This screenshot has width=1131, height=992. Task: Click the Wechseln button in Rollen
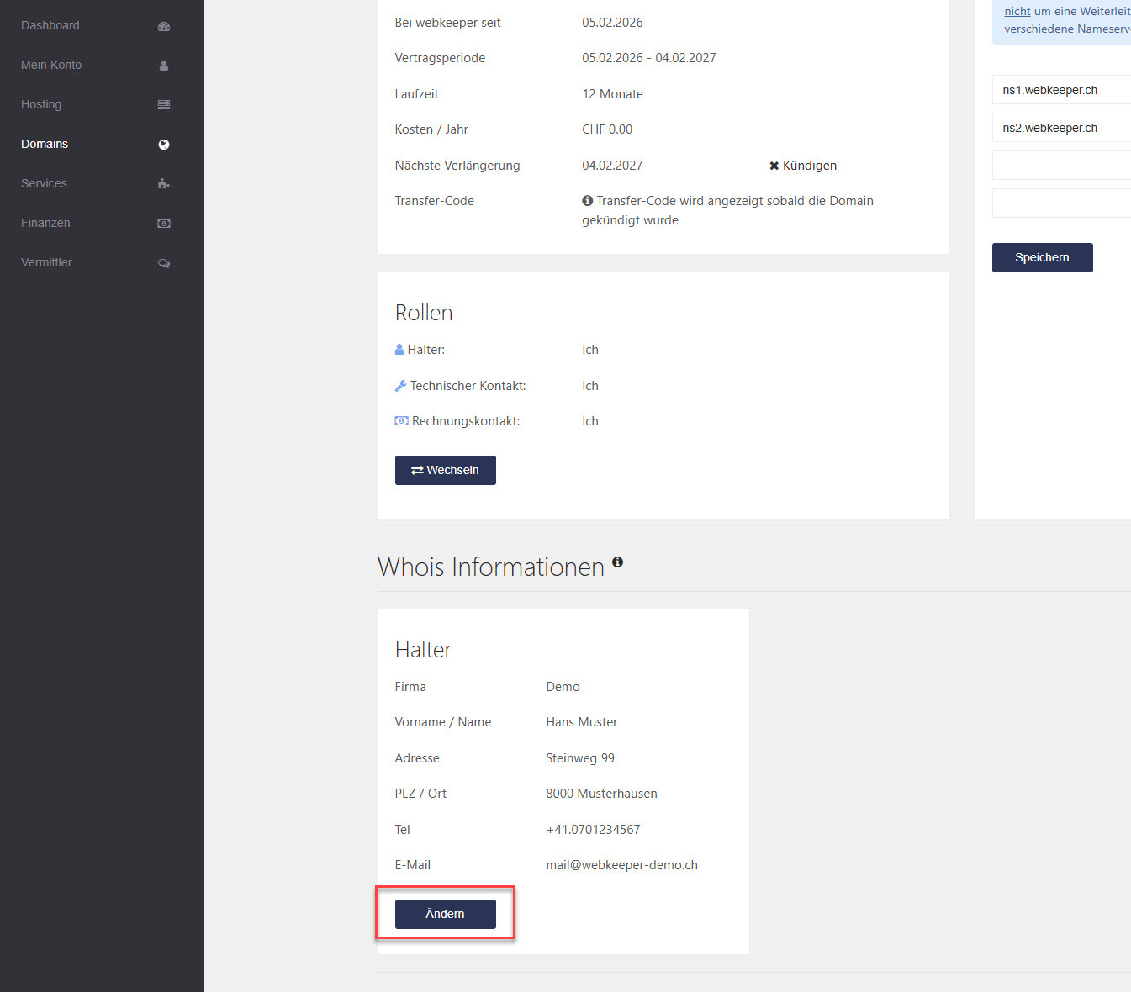[x=445, y=471]
